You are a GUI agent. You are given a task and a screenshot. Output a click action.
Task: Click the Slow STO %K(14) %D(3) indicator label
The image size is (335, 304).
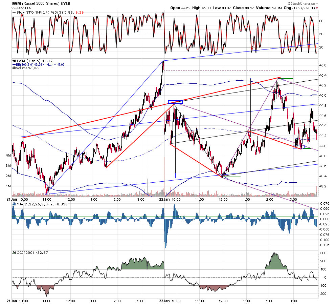tap(40, 13)
